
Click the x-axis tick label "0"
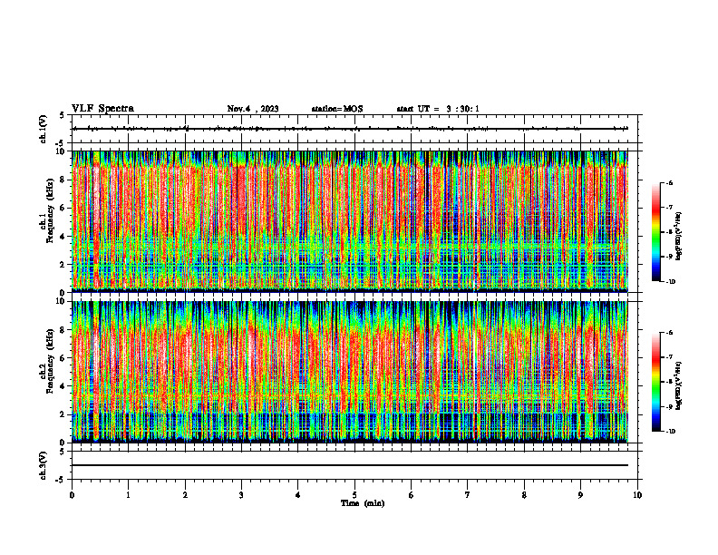(72, 495)
